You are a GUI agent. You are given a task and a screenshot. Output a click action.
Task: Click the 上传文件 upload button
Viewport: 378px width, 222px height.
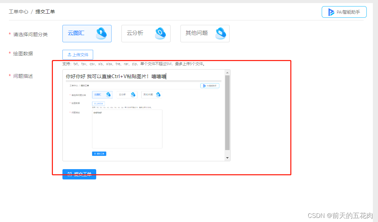[77, 55]
